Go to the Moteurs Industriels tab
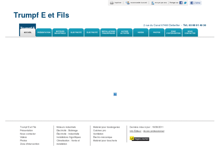 (x=60, y=32)
